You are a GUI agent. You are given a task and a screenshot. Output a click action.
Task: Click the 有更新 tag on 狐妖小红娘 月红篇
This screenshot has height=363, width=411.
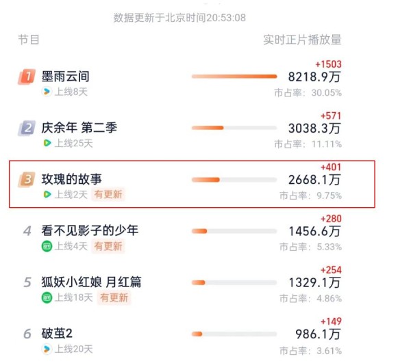click(x=114, y=297)
